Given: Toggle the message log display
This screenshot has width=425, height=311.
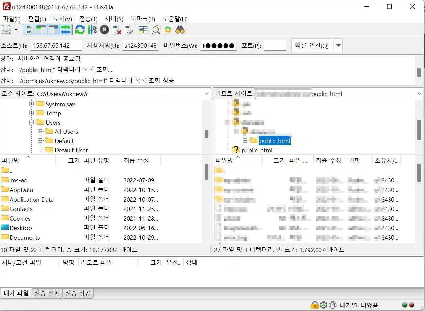Looking at the screenshot, I should point(29,30).
